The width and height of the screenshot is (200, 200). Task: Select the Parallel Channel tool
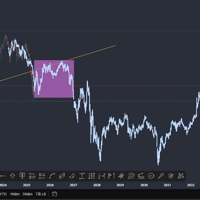[x=62, y=176]
